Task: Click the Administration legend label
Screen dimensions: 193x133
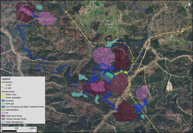Action: click(x=12, y=110)
